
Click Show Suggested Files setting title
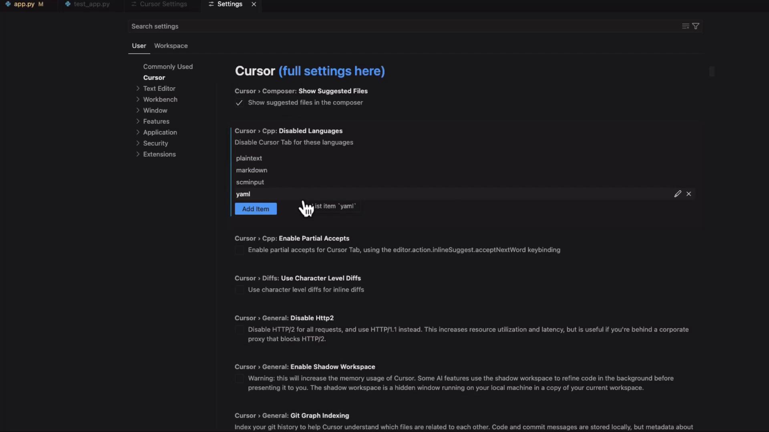[x=333, y=91]
